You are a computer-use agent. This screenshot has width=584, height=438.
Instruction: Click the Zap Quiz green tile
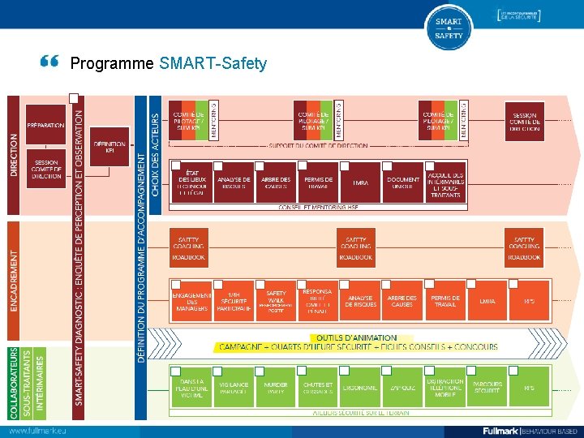pos(402,388)
